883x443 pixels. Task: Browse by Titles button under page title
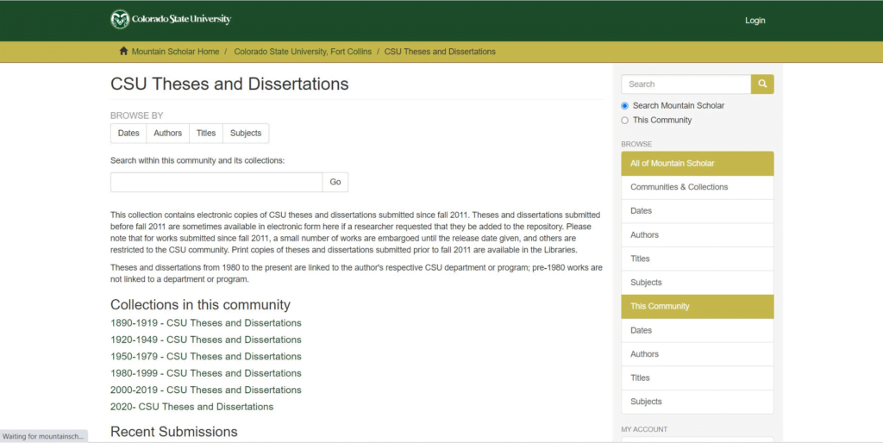click(206, 134)
